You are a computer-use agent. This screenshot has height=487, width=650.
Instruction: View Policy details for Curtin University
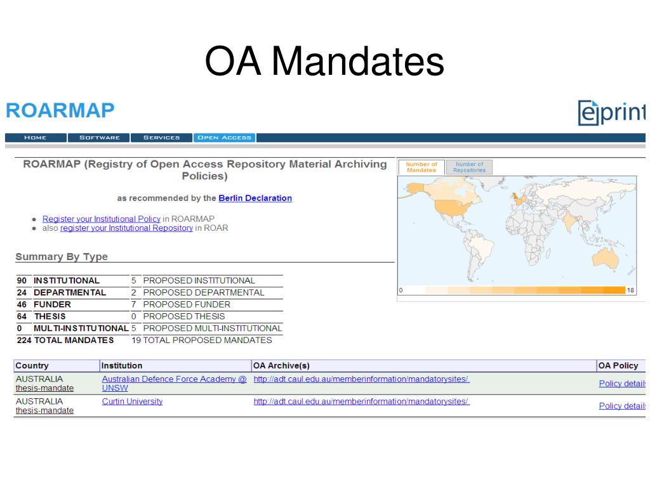622,406
